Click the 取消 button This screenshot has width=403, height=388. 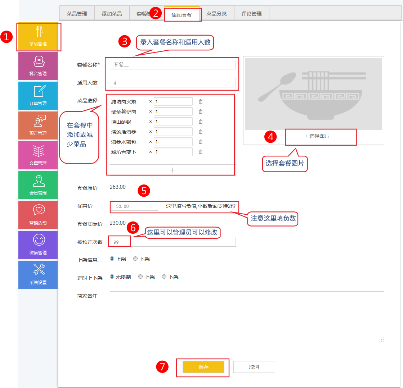pos(254,367)
